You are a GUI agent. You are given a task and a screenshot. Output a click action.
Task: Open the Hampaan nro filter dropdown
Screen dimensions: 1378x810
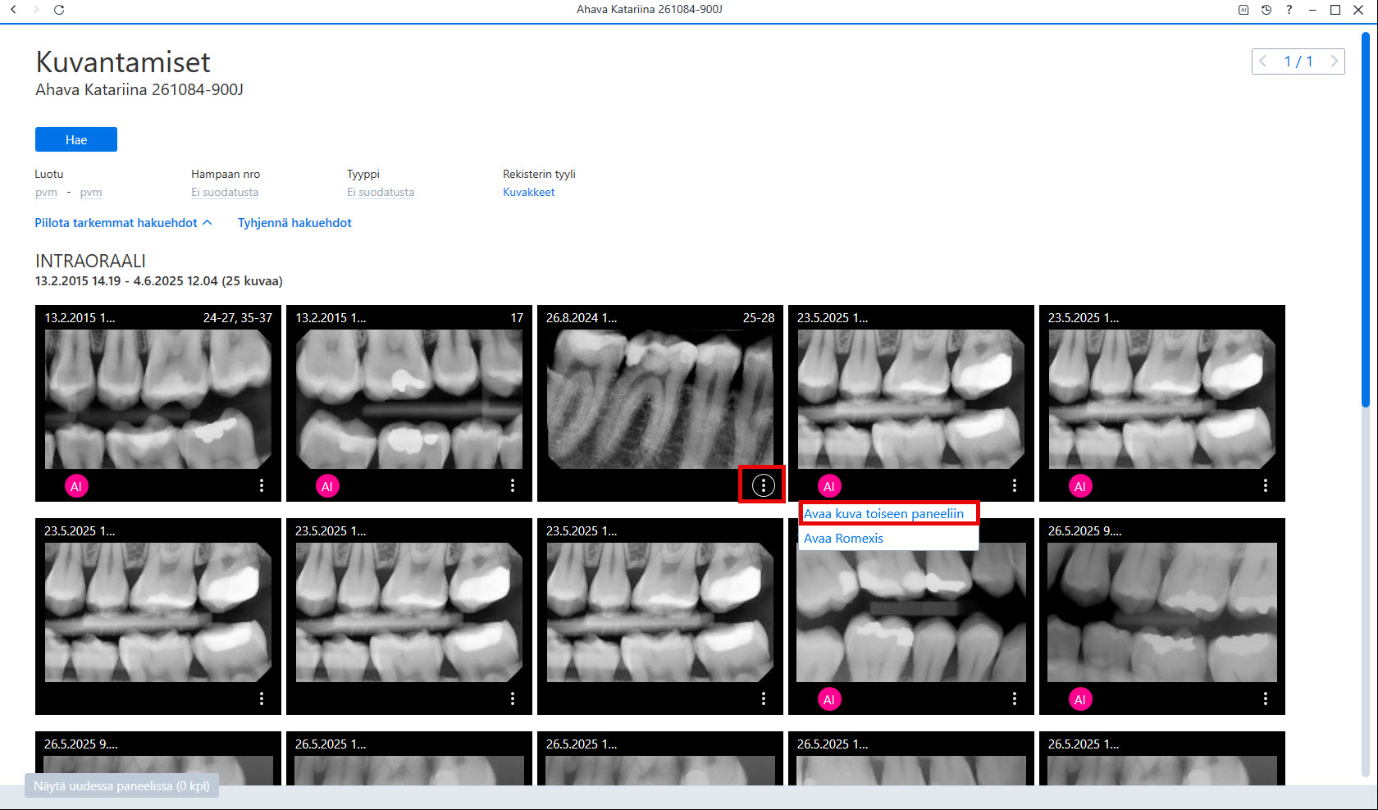click(225, 192)
